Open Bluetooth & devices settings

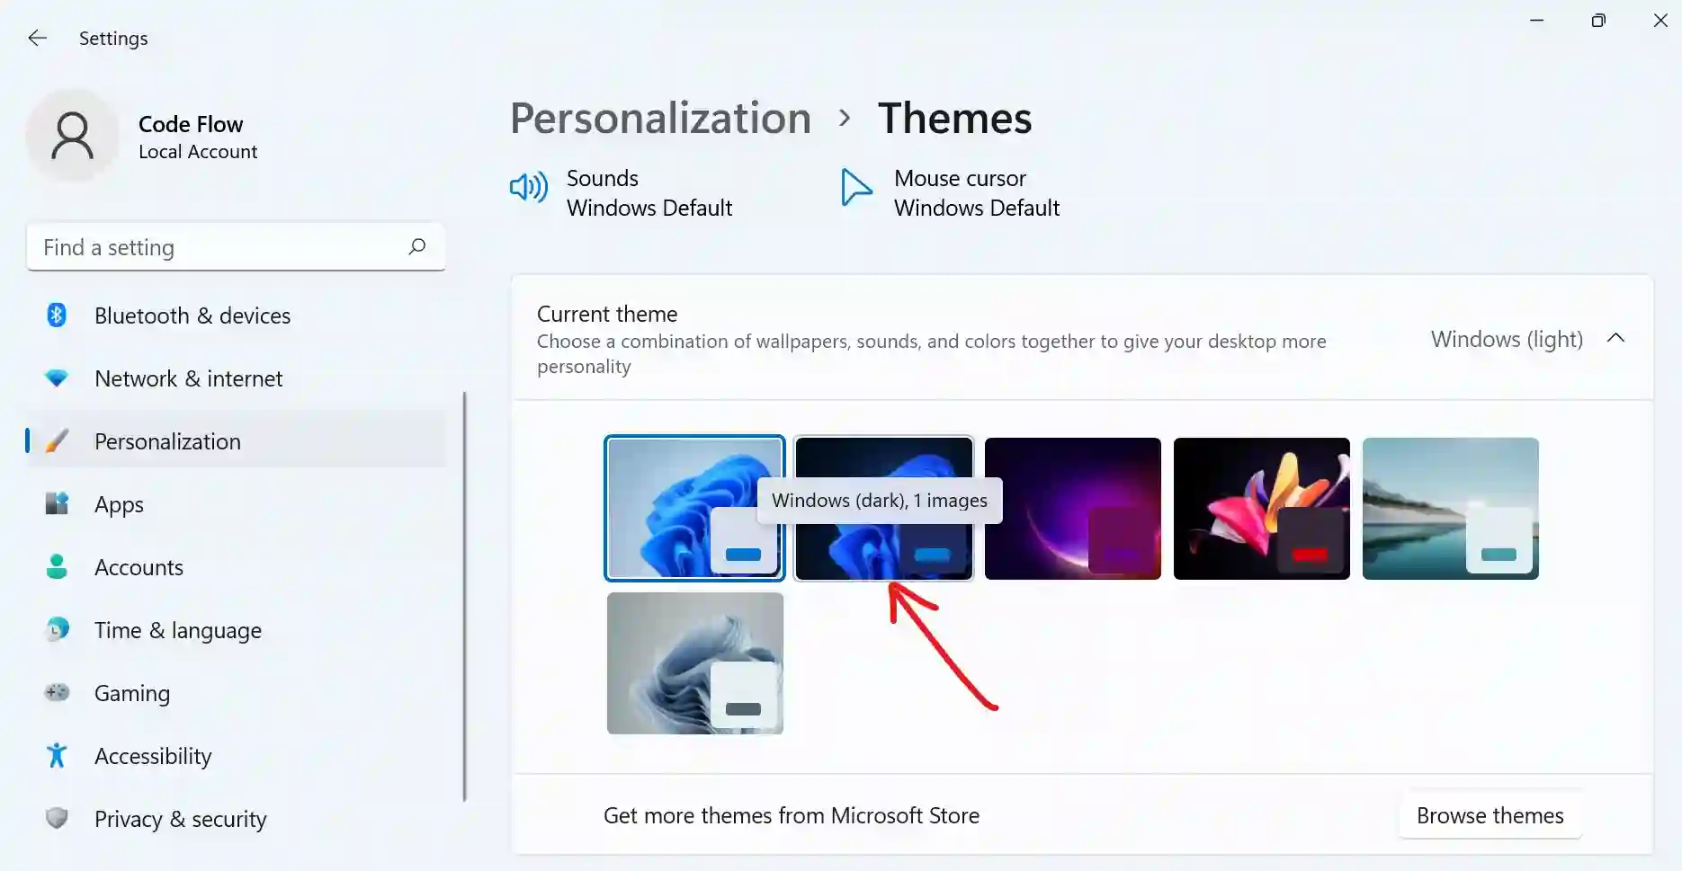coord(236,316)
